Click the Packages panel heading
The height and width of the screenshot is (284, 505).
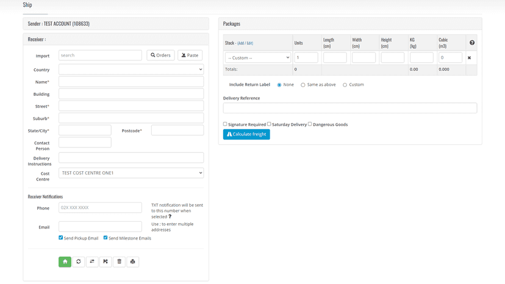point(232,24)
